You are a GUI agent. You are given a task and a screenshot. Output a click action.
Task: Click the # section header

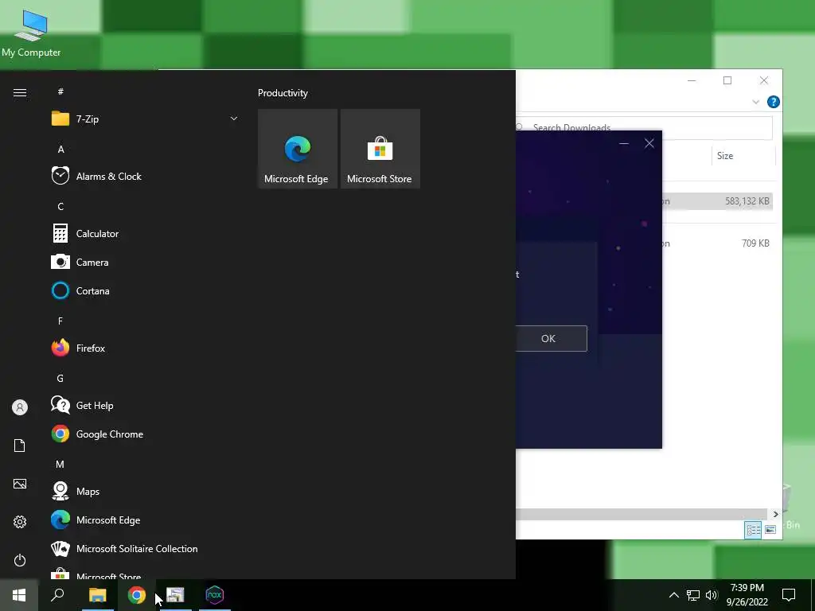(60, 91)
